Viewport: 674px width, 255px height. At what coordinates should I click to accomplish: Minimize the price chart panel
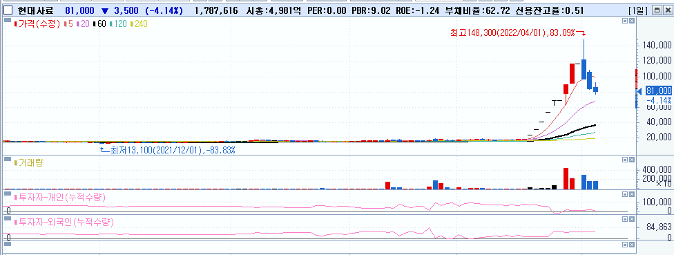[x=625, y=21]
